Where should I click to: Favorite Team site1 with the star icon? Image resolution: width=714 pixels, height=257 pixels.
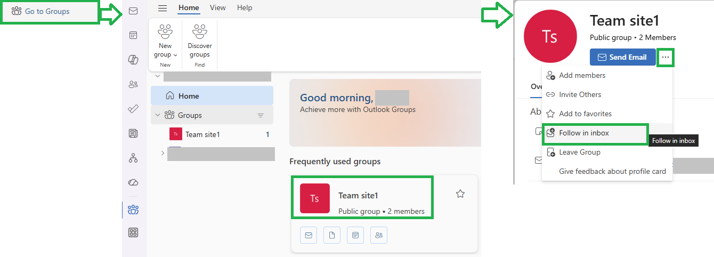460,194
